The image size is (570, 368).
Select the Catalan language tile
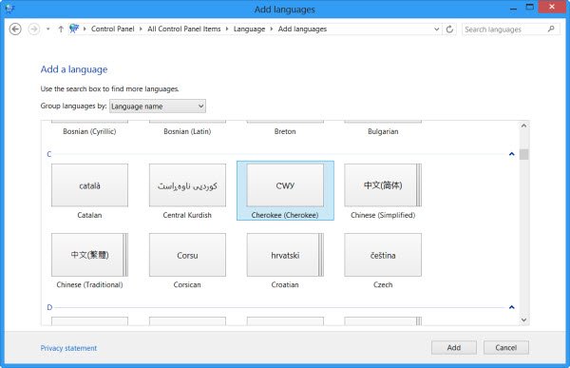[90, 191]
